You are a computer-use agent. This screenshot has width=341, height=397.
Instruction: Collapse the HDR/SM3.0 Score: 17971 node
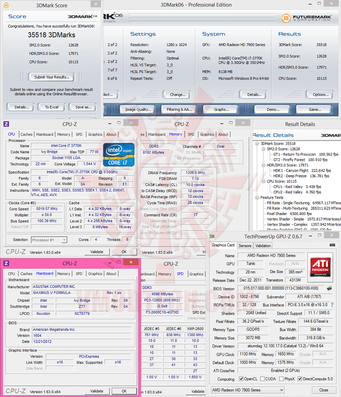pos(263,165)
